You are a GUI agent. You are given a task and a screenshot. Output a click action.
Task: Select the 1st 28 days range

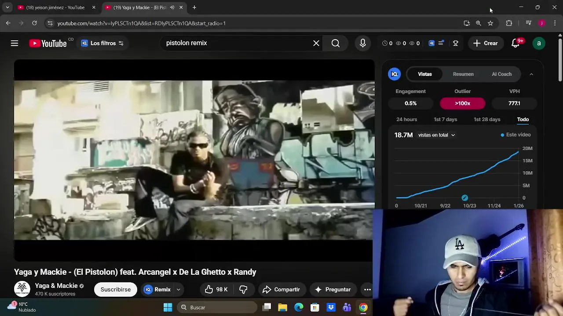487,119
